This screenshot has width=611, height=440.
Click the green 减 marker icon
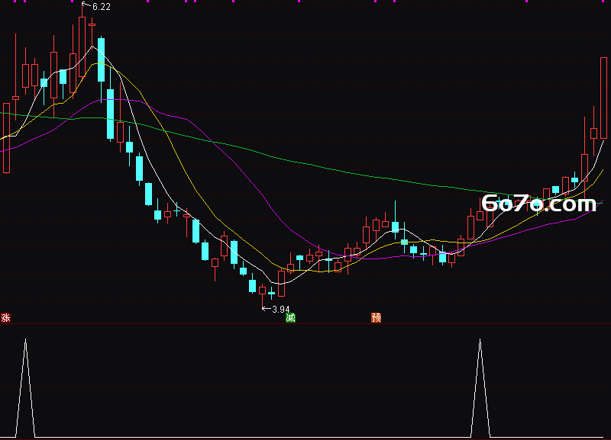[x=290, y=317]
